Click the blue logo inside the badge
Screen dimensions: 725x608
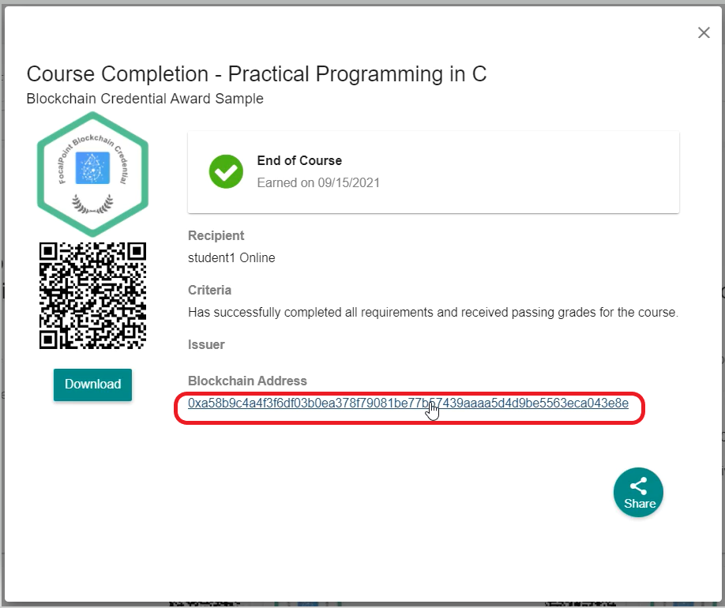92,167
